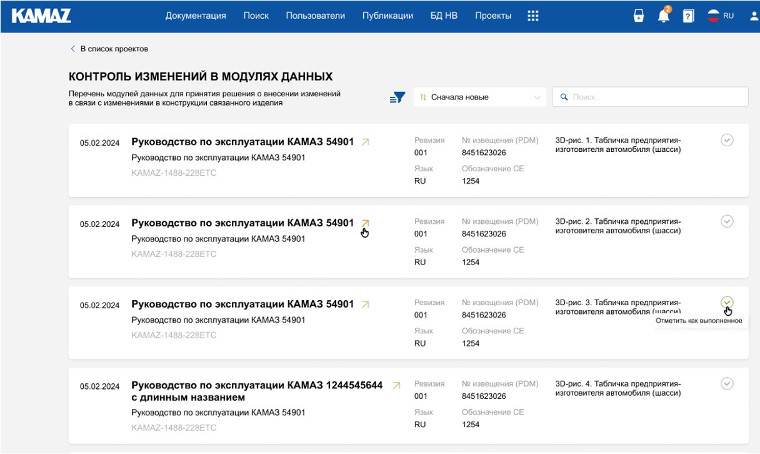Click the filter icon beside sort dropdown

[x=397, y=98]
